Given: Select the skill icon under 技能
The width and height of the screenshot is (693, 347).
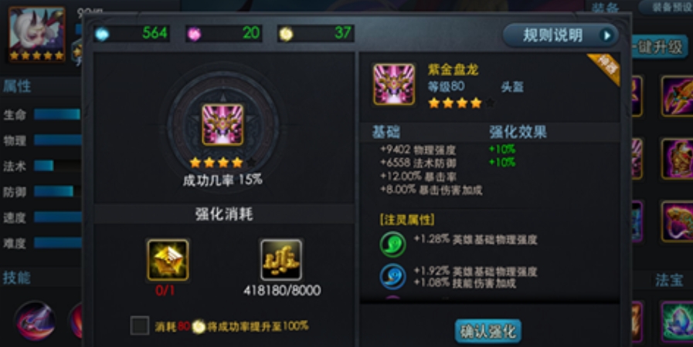Looking at the screenshot, I should [36, 321].
